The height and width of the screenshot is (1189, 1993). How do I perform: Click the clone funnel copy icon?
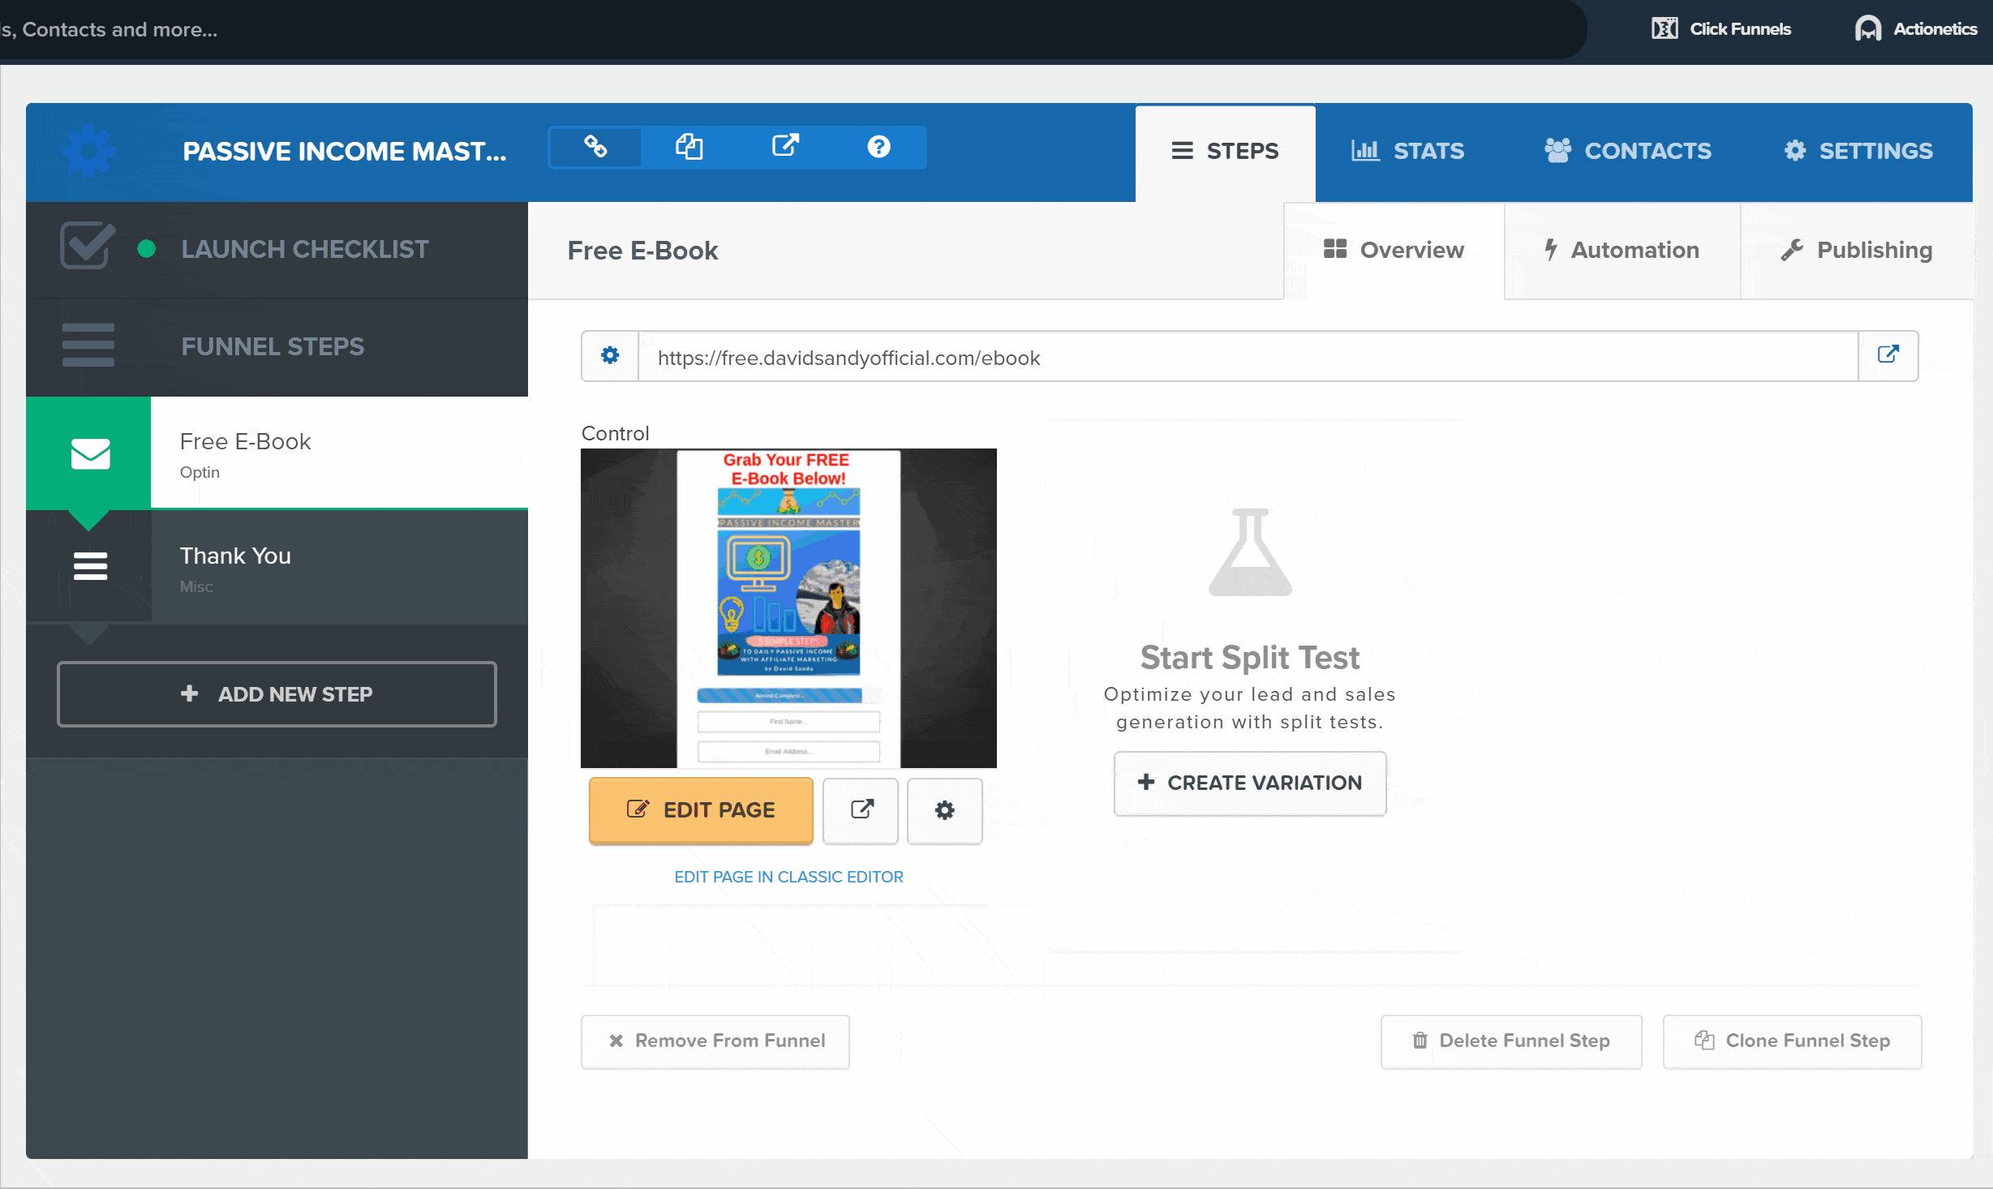pos(689,148)
